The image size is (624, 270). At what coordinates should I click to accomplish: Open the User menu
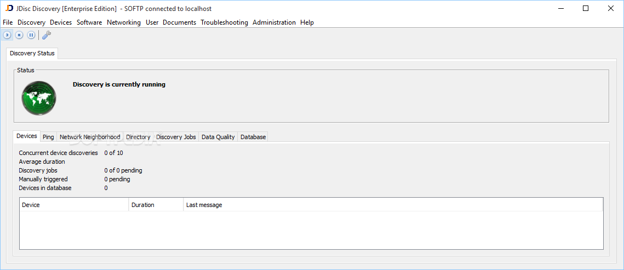[152, 22]
